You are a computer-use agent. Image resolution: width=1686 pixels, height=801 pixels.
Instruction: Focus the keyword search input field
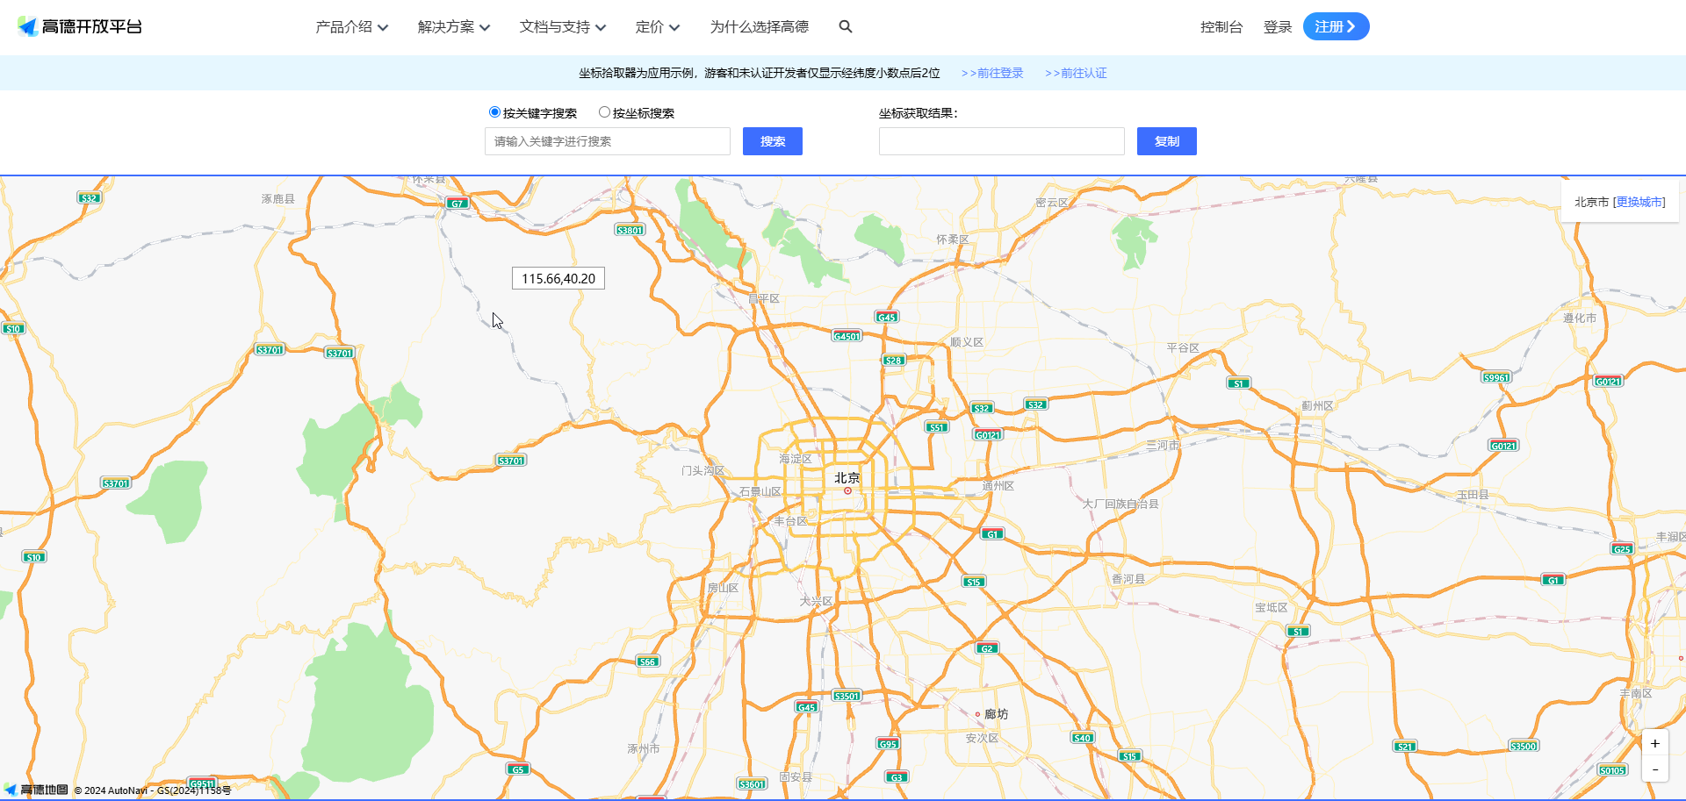tap(607, 141)
